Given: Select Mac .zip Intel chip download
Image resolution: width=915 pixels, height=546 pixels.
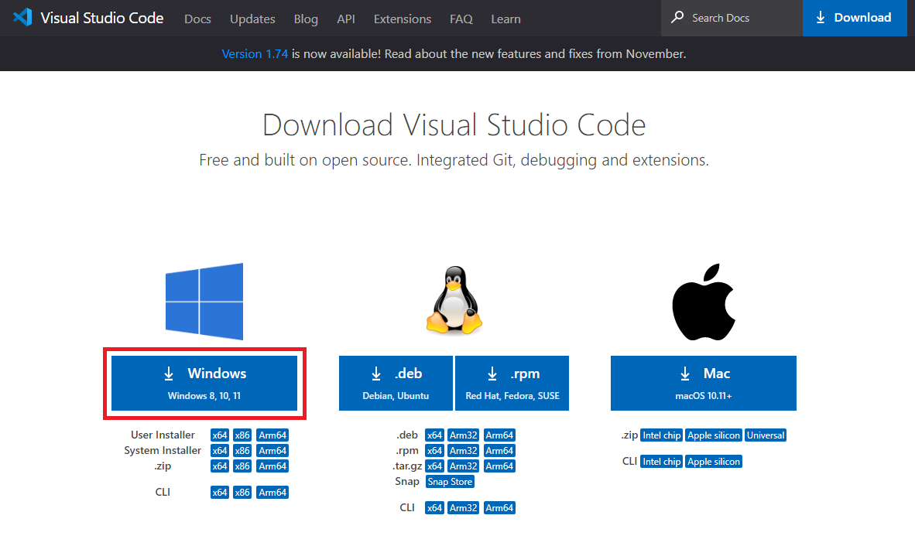Looking at the screenshot, I should point(661,435).
